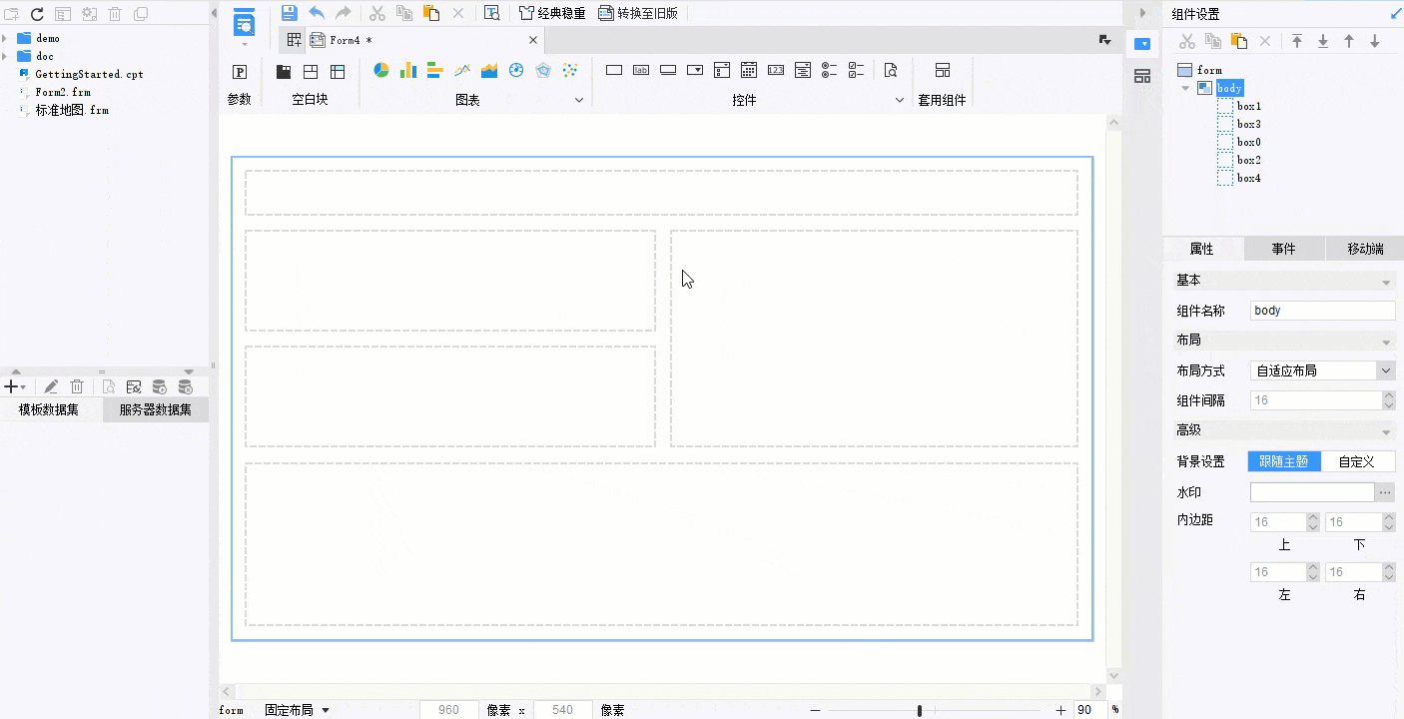Screen dimensions: 1404x719
Task: Refresh the template file list
Action: point(37,14)
